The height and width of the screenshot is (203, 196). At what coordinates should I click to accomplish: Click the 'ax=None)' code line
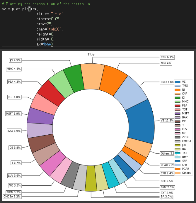click(x=45, y=44)
